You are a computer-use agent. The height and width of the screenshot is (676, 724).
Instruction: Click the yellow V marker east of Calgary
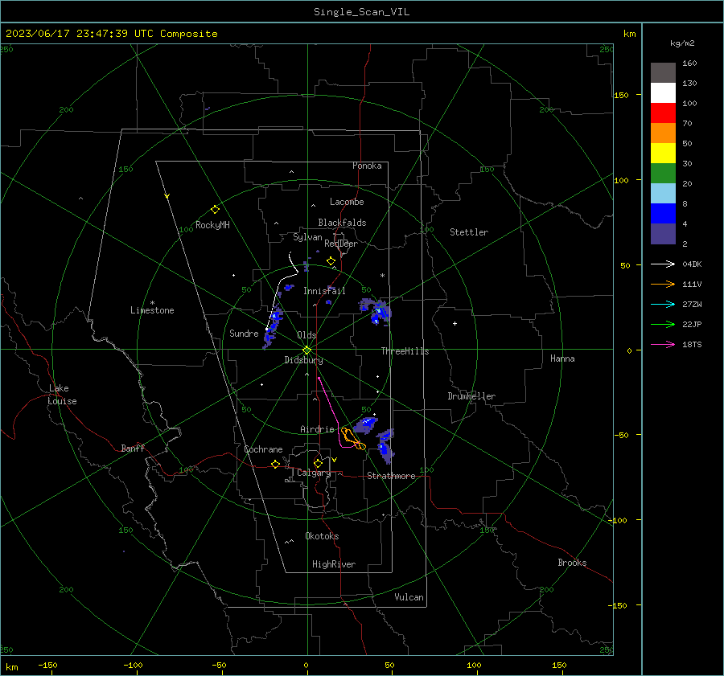click(334, 460)
